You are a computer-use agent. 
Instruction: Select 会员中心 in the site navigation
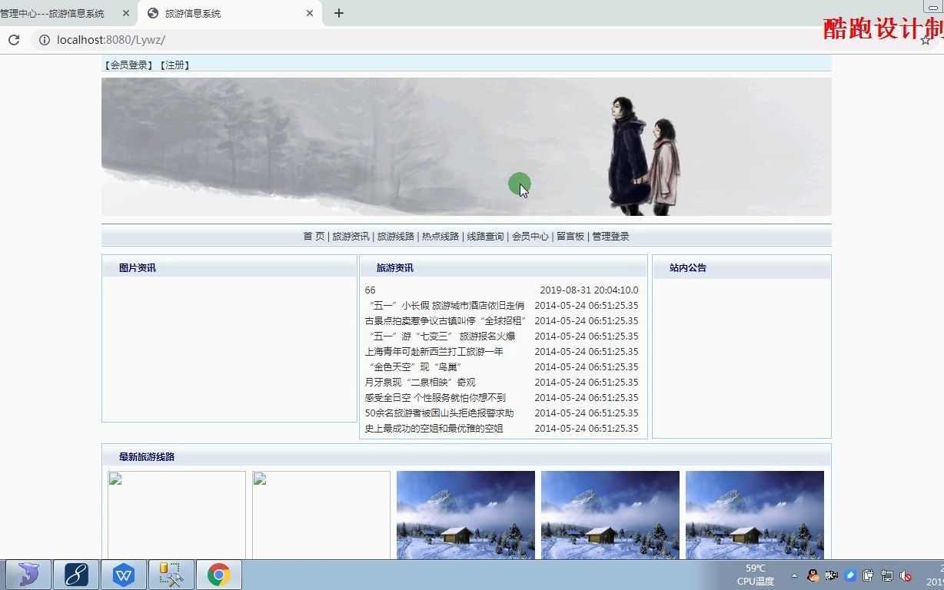(x=530, y=236)
